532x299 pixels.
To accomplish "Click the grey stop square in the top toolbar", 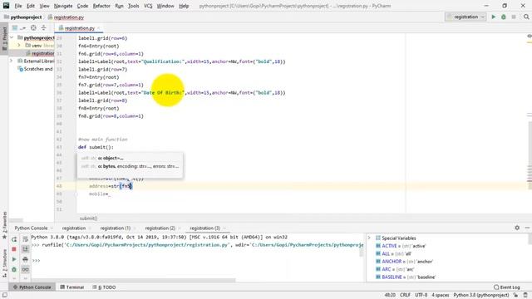I will coord(514,17).
